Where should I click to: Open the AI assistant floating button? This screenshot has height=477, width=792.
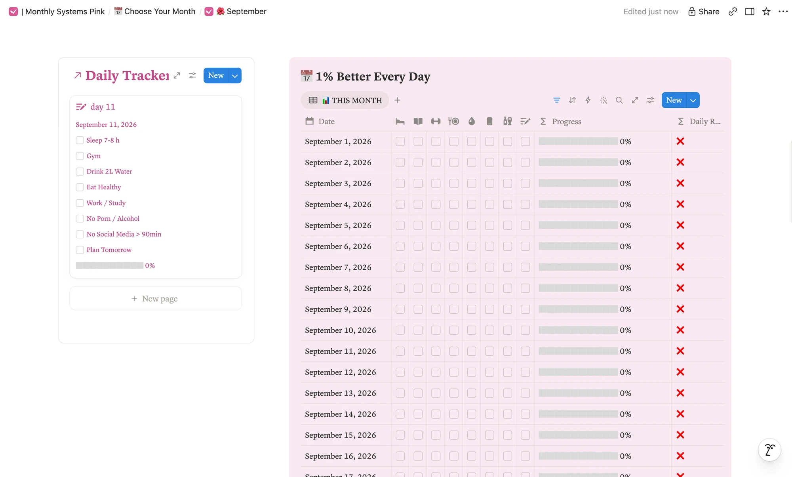(769, 450)
